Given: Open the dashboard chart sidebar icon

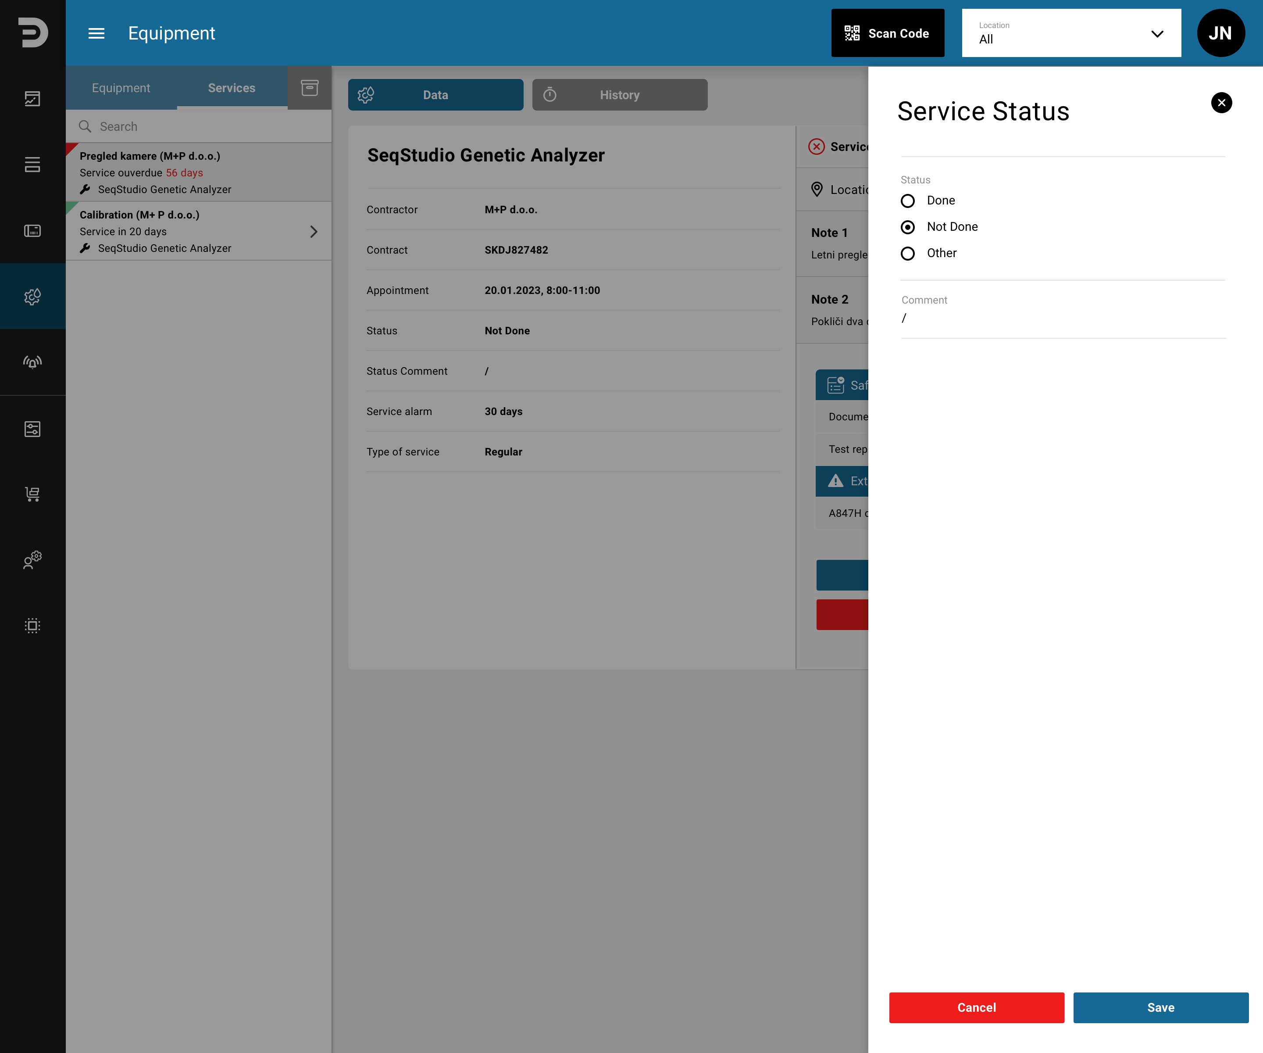Looking at the screenshot, I should click(32, 99).
